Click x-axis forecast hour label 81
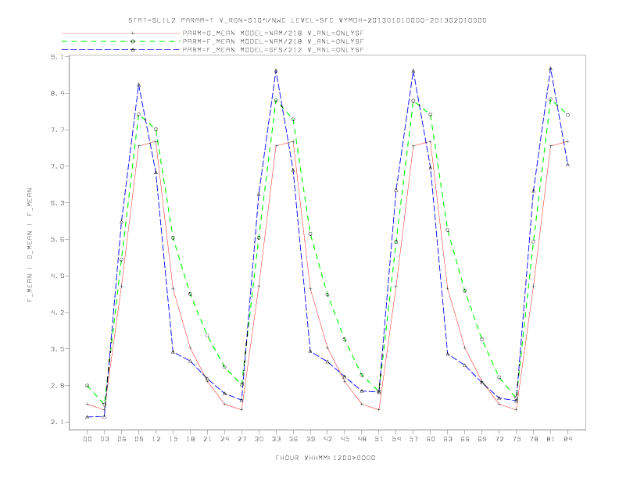Image resolution: width=619 pixels, height=478 pixels. coord(551,439)
